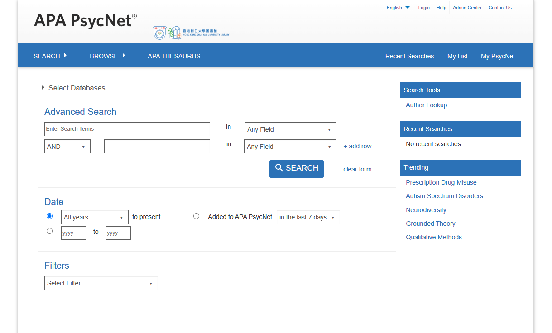
Task: Open the English language dropdown arrow
Action: point(408,7)
